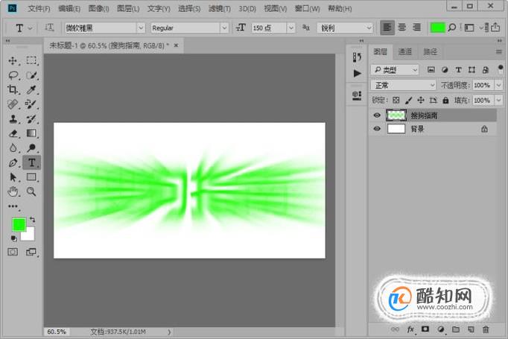Image resolution: width=508 pixels, height=339 pixels.
Task: Toggle lock position
Action: [421, 100]
